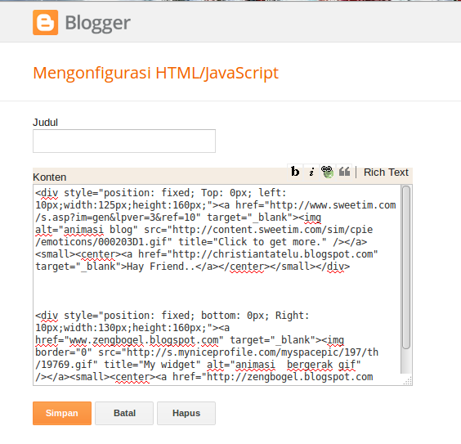The image size is (461, 444).
Task: Click the 'christiantatelu.blogspot.com' URL in code
Action: coord(293,254)
